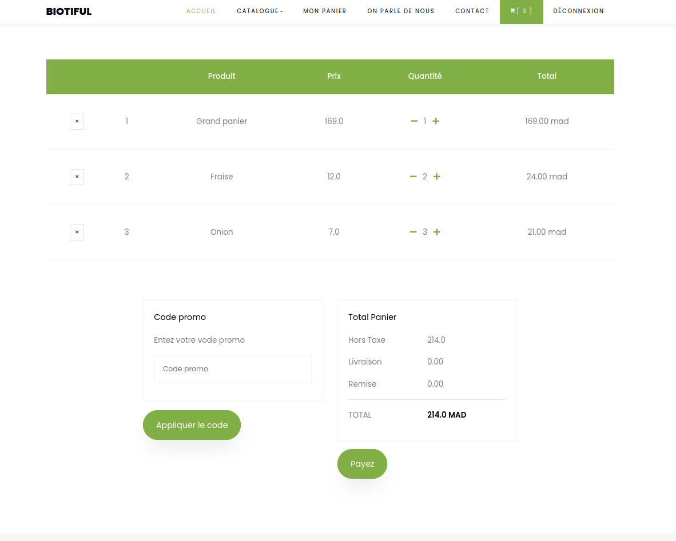
Task: Open Mon Panier menu item
Action: (x=325, y=11)
